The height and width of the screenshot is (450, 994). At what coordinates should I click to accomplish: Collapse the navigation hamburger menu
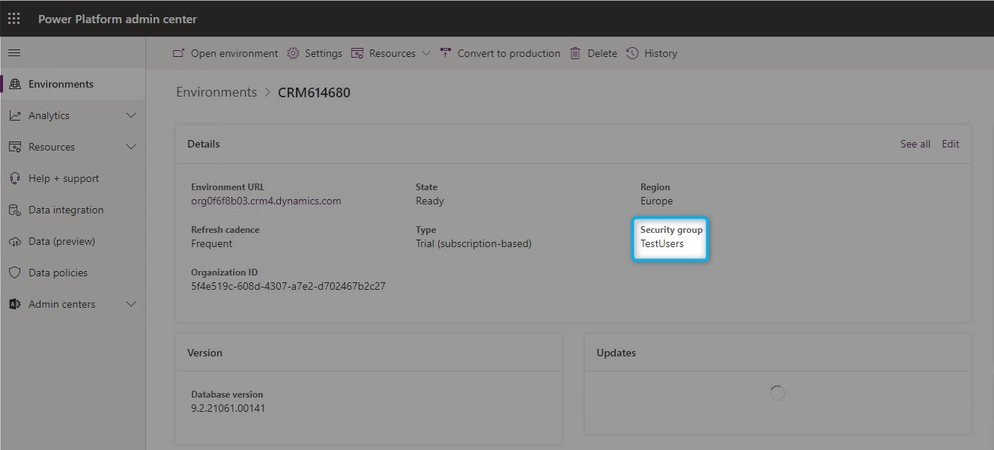[14, 53]
